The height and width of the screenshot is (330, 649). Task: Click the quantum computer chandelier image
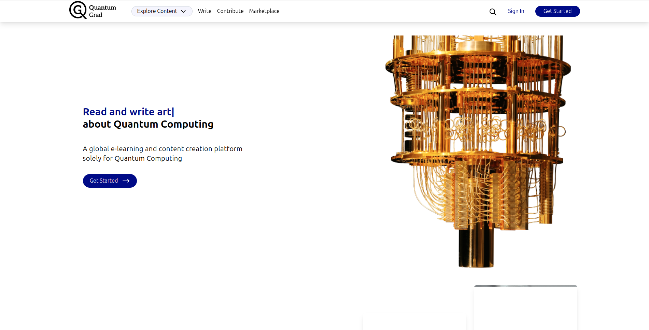click(478, 152)
